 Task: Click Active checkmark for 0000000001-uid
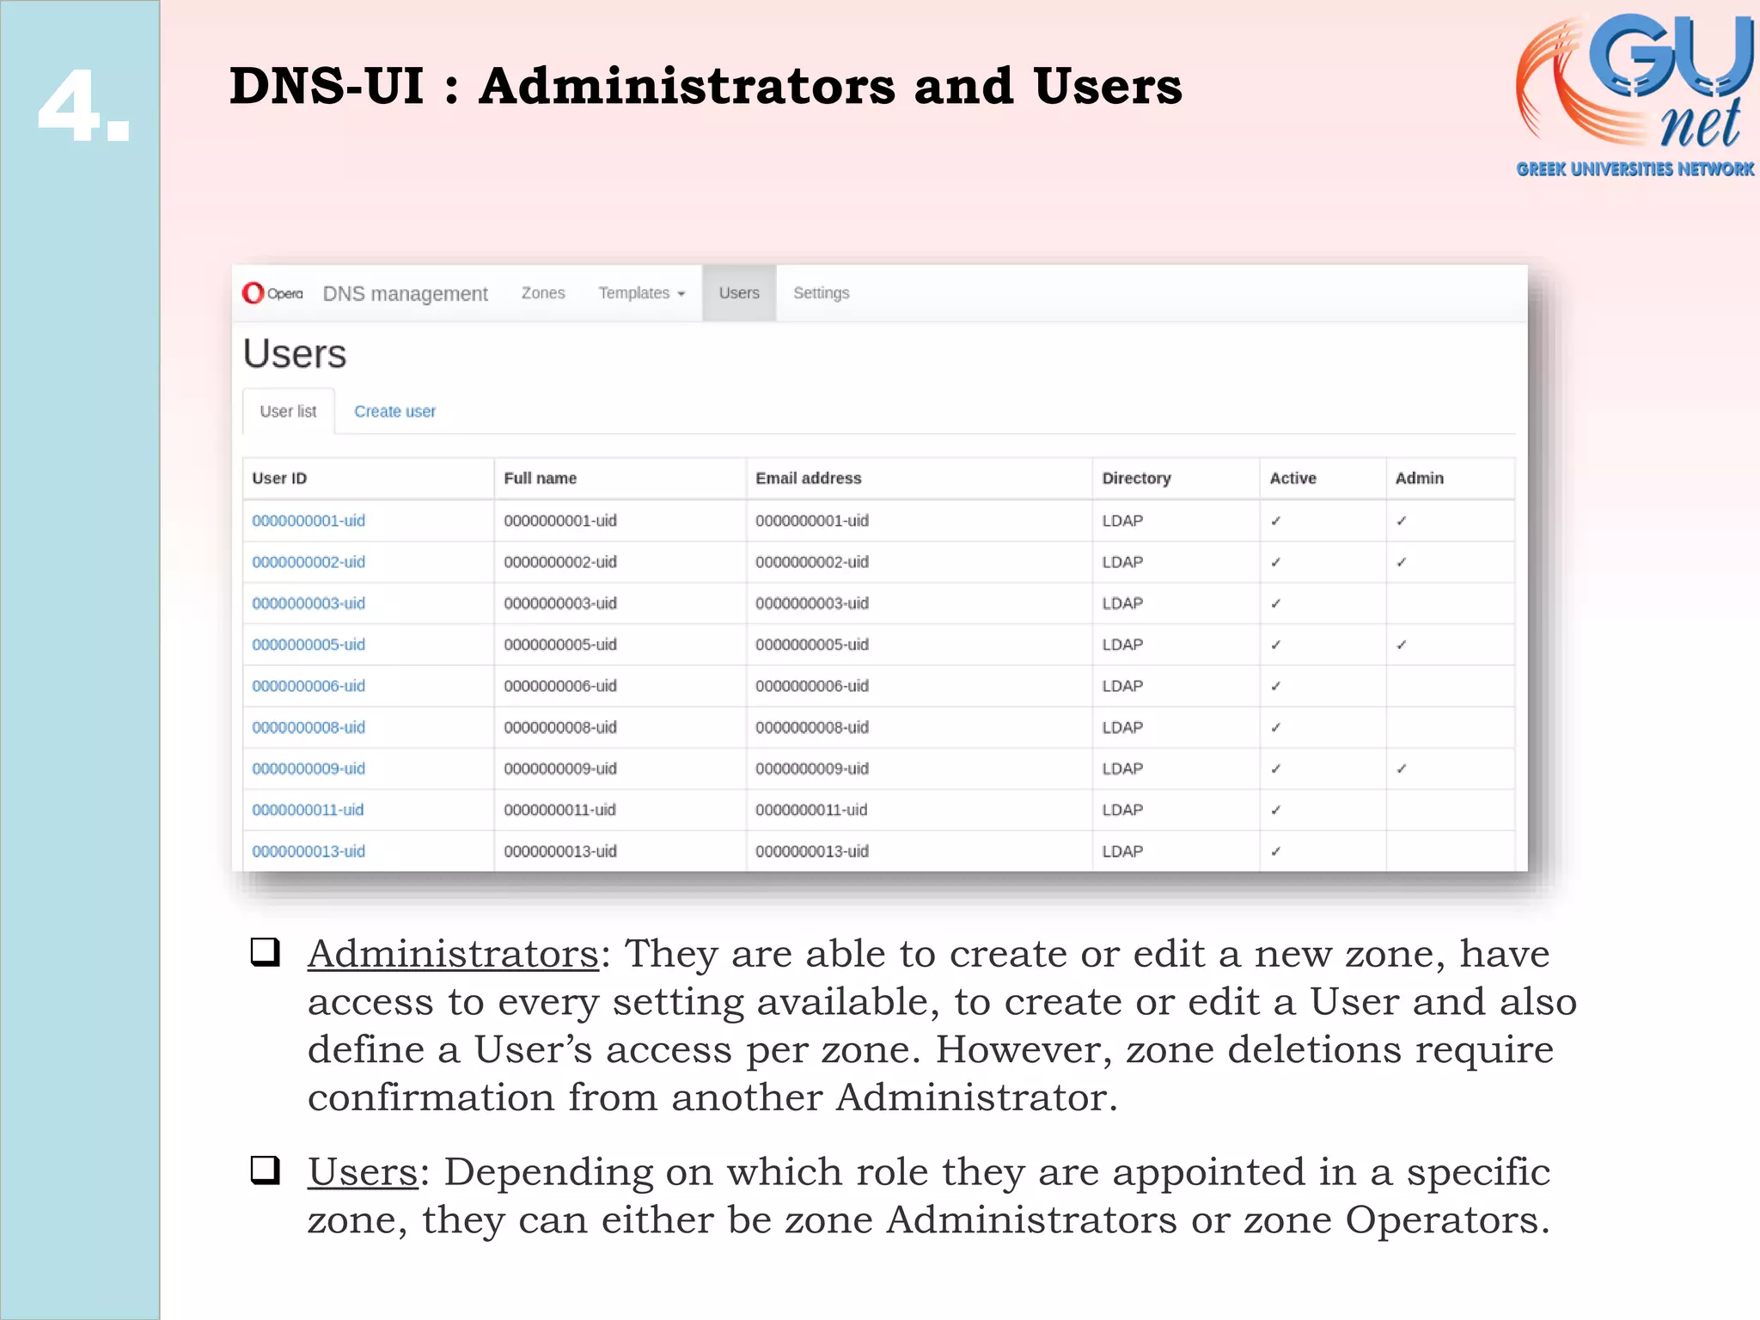pyautogui.click(x=1276, y=521)
